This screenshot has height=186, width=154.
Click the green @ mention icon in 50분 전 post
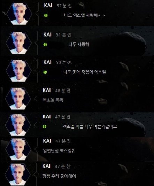(x=45, y=72)
